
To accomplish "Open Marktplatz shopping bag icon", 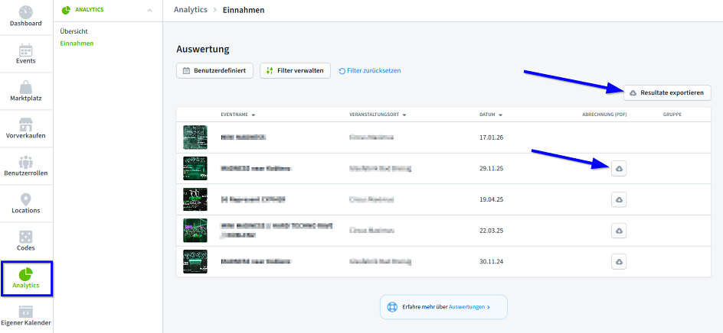I will tap(26, 86).
